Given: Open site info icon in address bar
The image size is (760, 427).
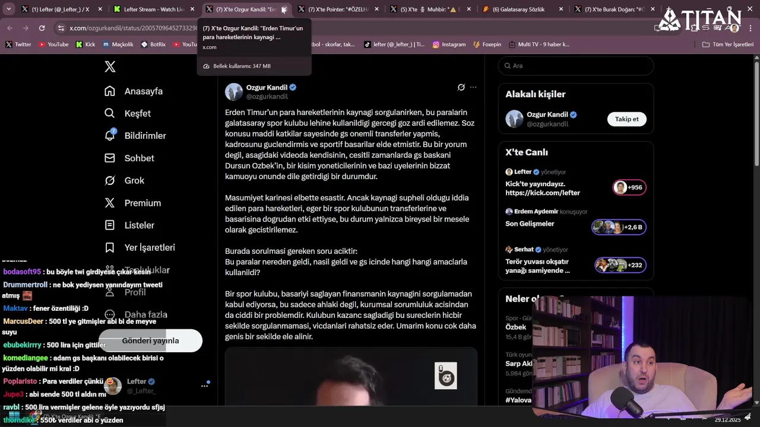Looking at the screenshot, I should tap(61, 28).
